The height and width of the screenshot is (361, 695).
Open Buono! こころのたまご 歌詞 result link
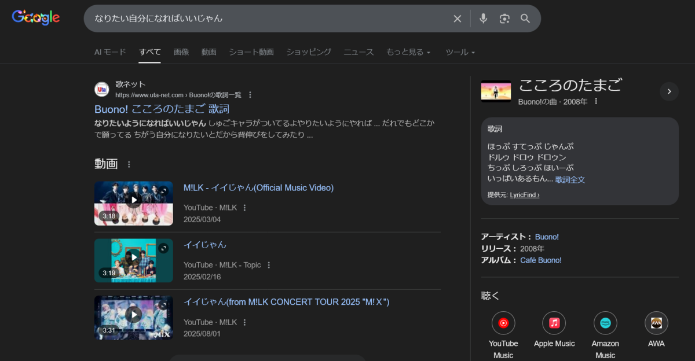click(x=162, y=109)
